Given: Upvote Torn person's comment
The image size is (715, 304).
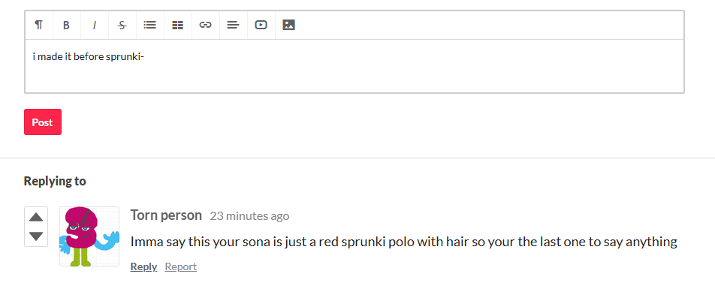Looking at the screenshot, I should tap(36, 218).
